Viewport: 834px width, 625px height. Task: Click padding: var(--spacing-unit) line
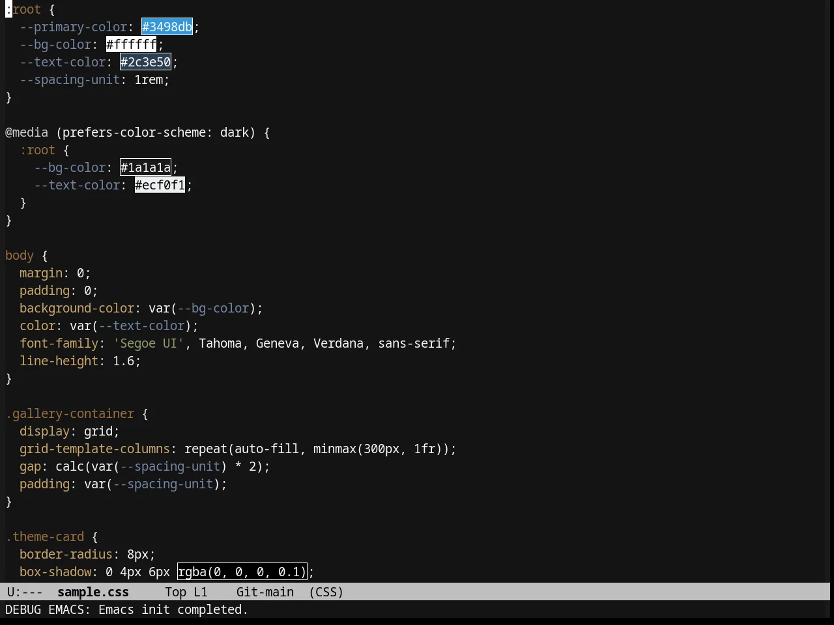pyautogui.click(x=123, y=484)
